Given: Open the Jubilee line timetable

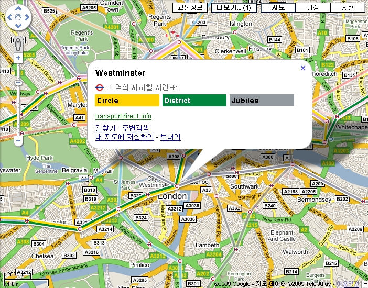Looking at the screenshot, I should (262, 101).
